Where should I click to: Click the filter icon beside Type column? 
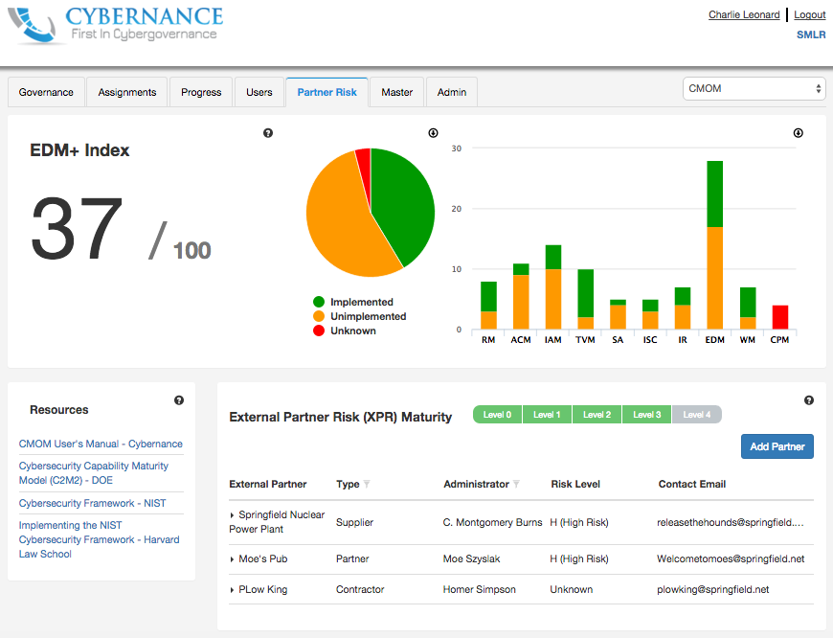click(x=367, y=484)
